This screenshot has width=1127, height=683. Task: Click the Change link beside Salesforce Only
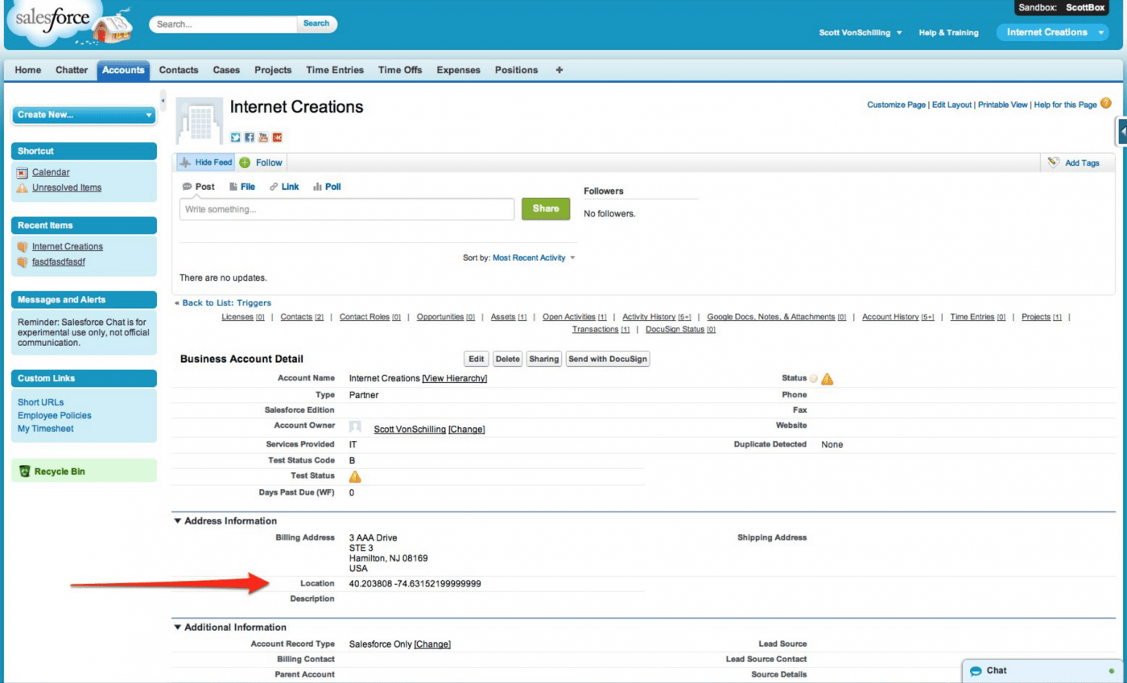(432, 644)
